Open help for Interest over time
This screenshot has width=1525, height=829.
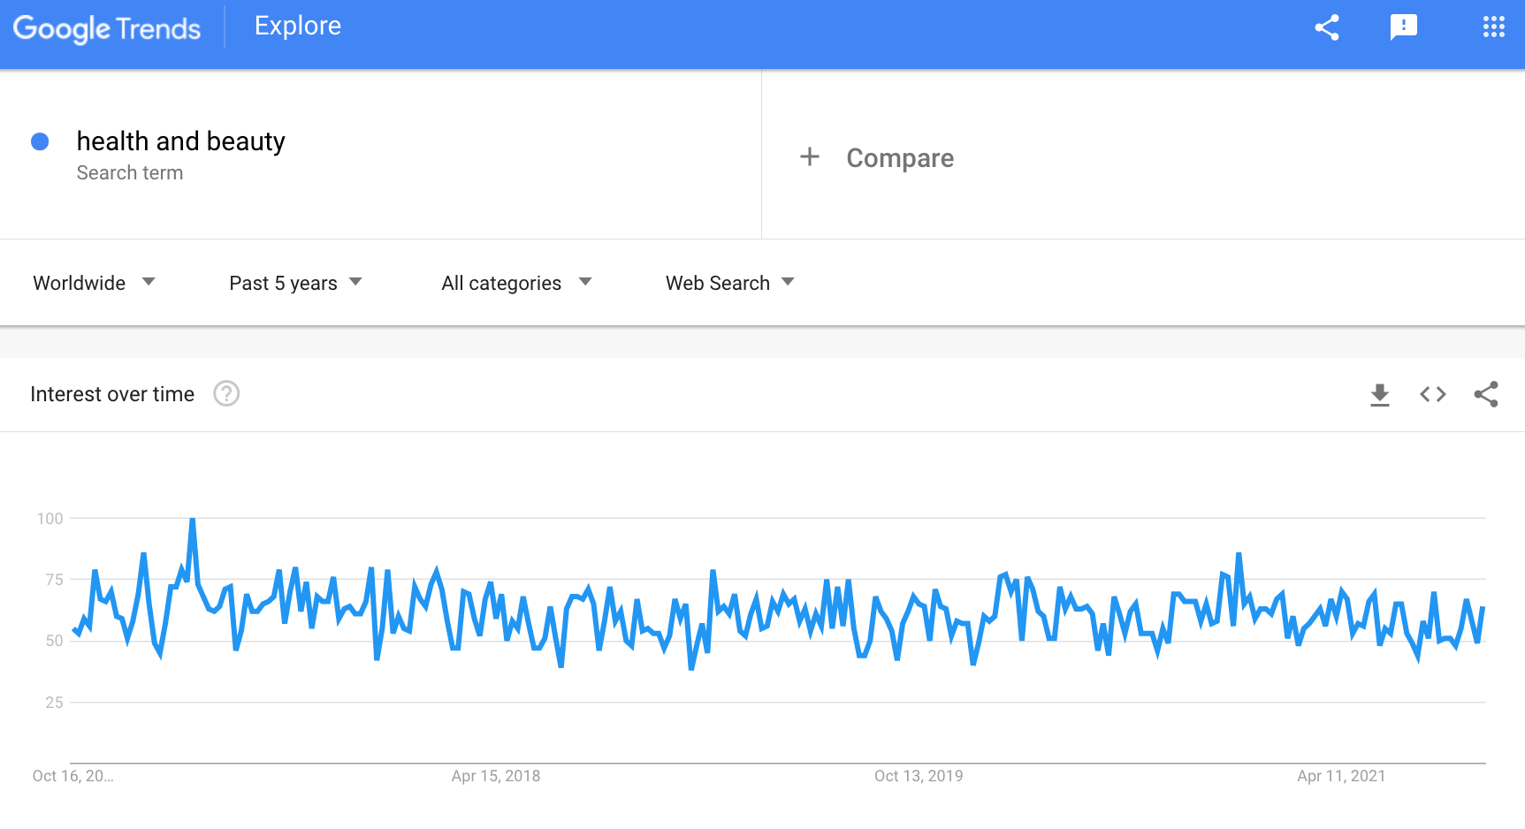point(226,393)
